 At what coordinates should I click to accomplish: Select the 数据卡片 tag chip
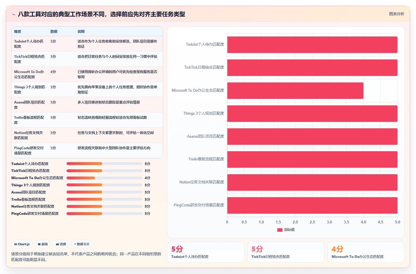click(82, 244)
